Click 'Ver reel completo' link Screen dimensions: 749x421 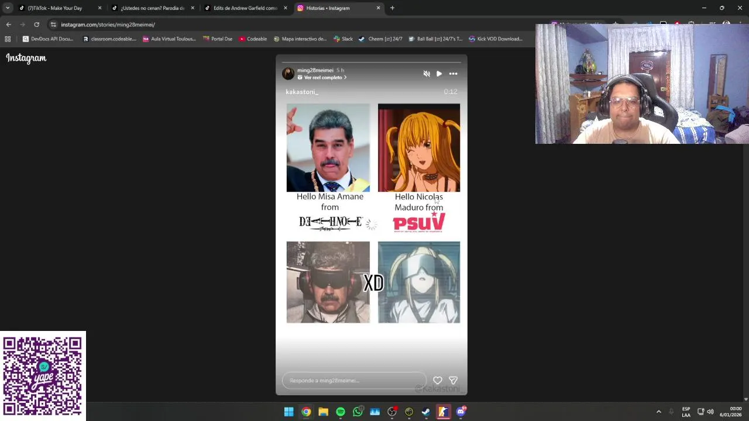[322, 78]
